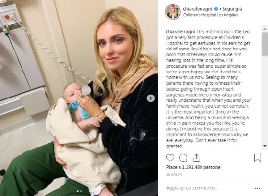The height and width of the screenshot is (196, 268).
Task: Go to next photo with the arrow
Action: (x=151, y=98)
